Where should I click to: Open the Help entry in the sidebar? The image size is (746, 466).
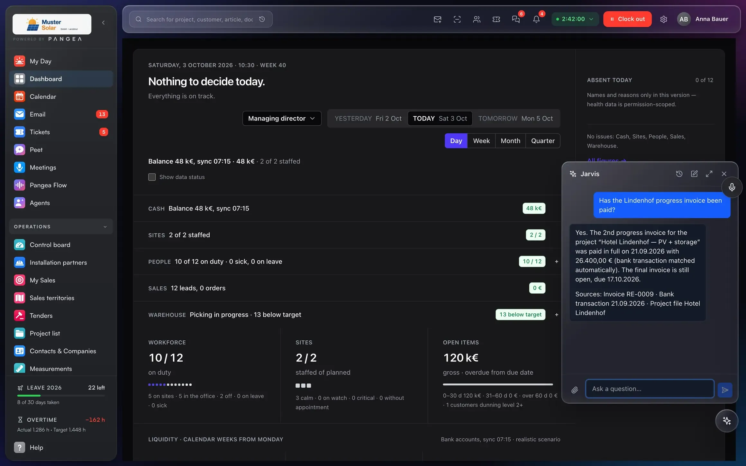[61, 447]
